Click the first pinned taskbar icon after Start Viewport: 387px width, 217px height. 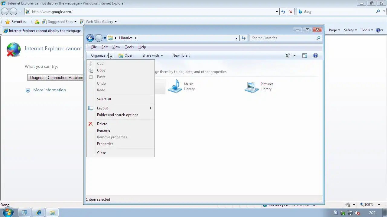coord(24,212)
